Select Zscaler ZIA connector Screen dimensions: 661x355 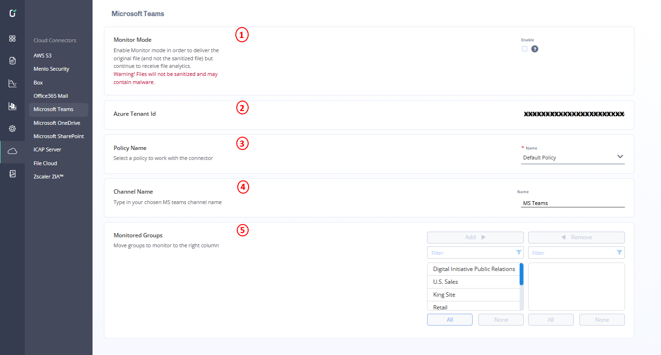[x=48, y=177]
